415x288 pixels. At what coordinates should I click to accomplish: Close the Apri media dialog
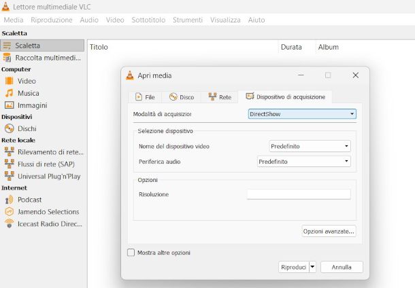click(x=355, y=75)
